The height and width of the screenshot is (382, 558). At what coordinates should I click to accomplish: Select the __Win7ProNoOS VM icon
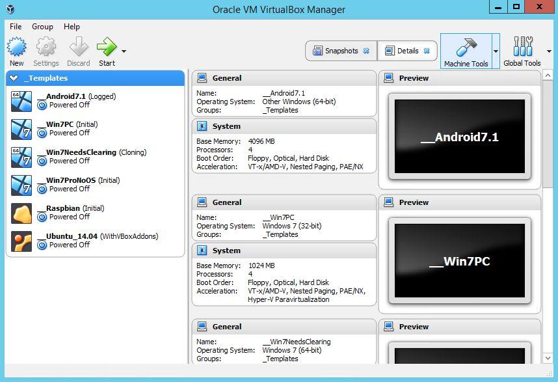[x=21, y=185]
